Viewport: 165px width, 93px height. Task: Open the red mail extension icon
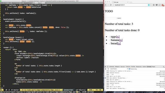click(163, 5)
